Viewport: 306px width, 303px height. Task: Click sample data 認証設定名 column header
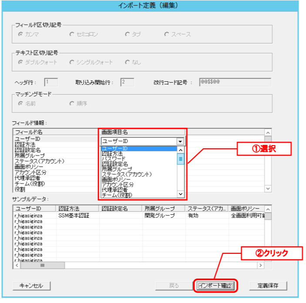coord(121,209)
